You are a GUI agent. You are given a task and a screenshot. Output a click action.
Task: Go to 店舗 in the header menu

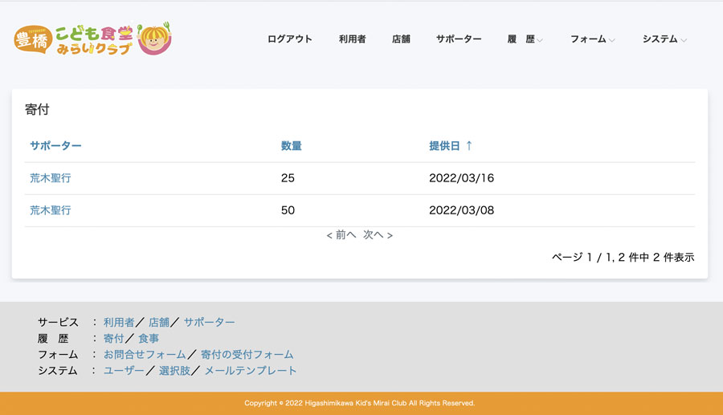pyautogui.click(x=401, y=39)
